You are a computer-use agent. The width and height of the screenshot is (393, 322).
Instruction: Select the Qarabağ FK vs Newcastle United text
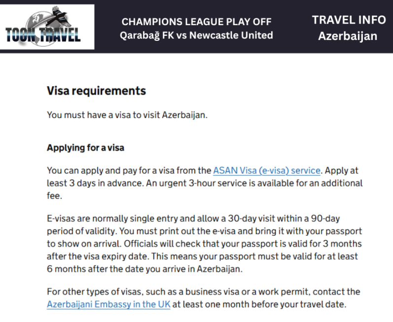coord(196,35)
